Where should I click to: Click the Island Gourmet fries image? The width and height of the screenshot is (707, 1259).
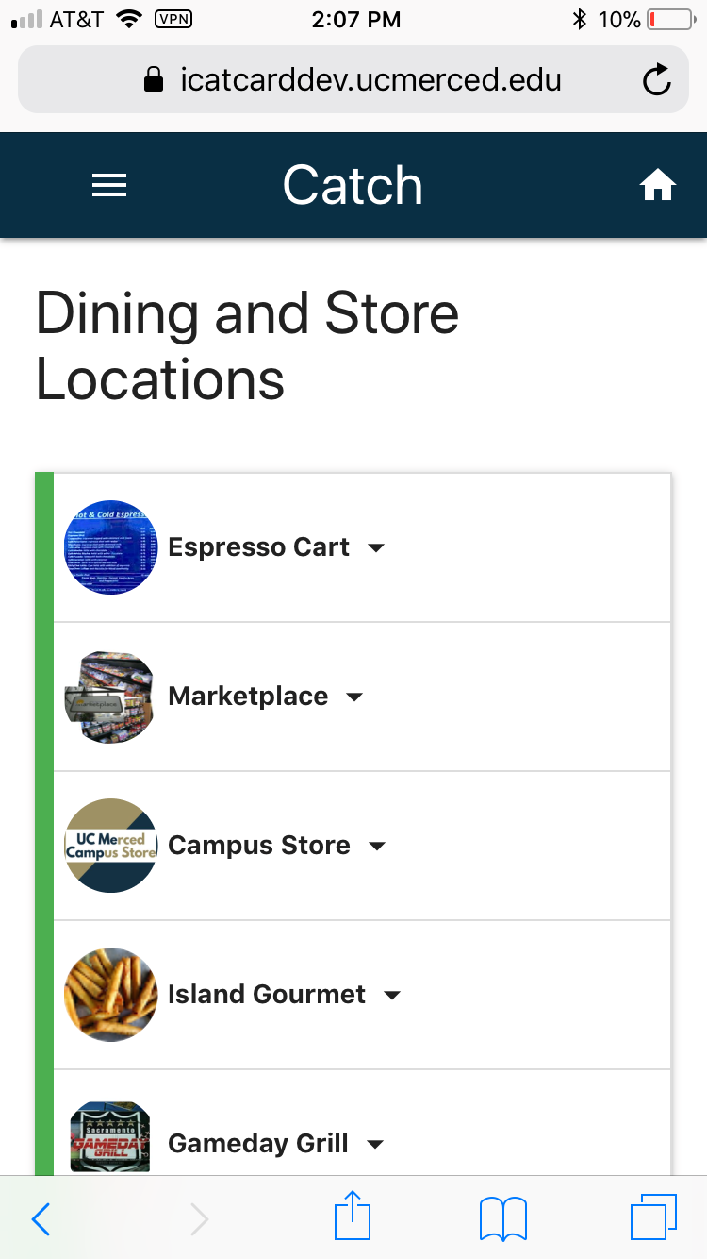click(x=110, y=995)
